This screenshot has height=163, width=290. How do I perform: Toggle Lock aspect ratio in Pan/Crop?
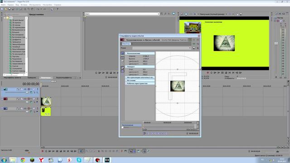pos(122,67)
